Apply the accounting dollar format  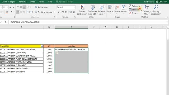pos(58,12)
